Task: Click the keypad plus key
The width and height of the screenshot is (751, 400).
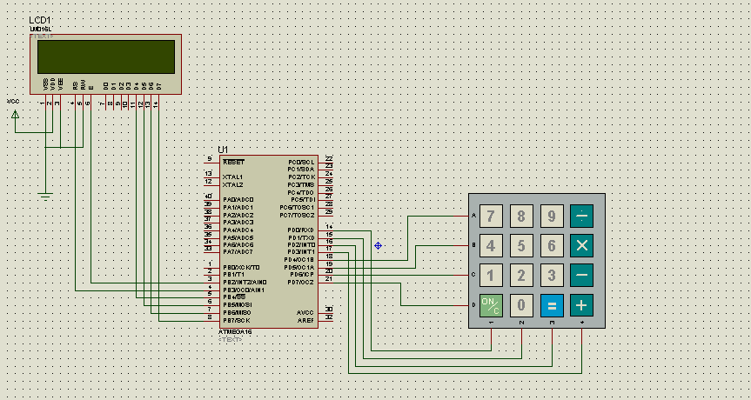Action: (581, 305)
